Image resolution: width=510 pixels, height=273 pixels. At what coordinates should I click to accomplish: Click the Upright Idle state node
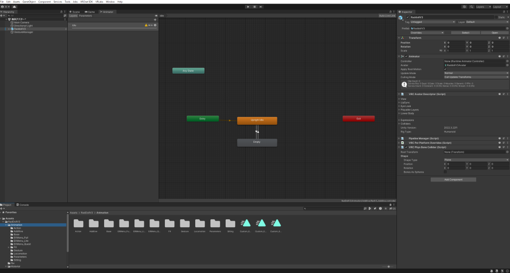257,120
